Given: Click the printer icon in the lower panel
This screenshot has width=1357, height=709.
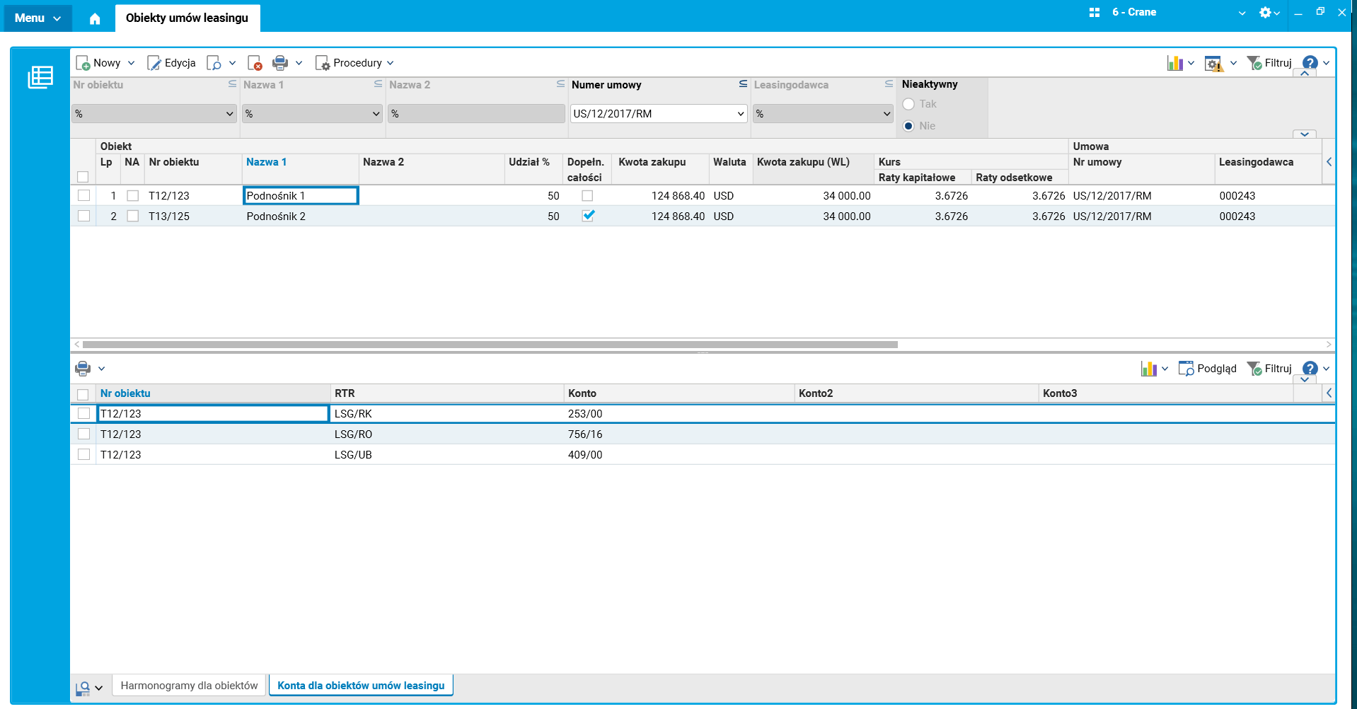Looking at the screenshot, I should tap(83, 369).
